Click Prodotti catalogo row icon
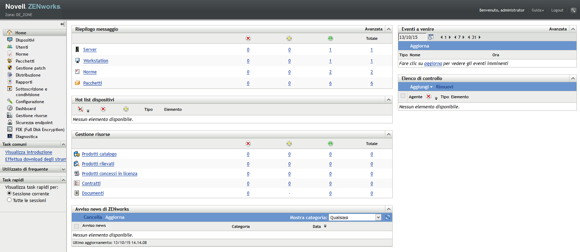580x252 pixels. 77,154
